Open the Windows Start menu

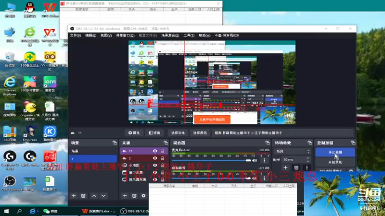[6, 211]
